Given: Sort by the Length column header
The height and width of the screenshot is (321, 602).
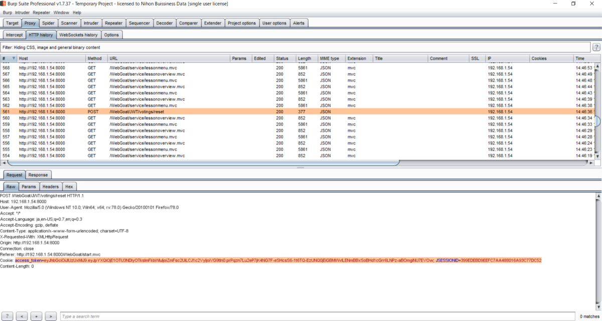Looking at the screenshot, I should pos(307,59).
